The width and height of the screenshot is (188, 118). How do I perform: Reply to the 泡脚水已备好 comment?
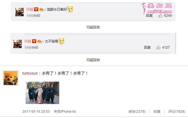(x=149, y=16)
